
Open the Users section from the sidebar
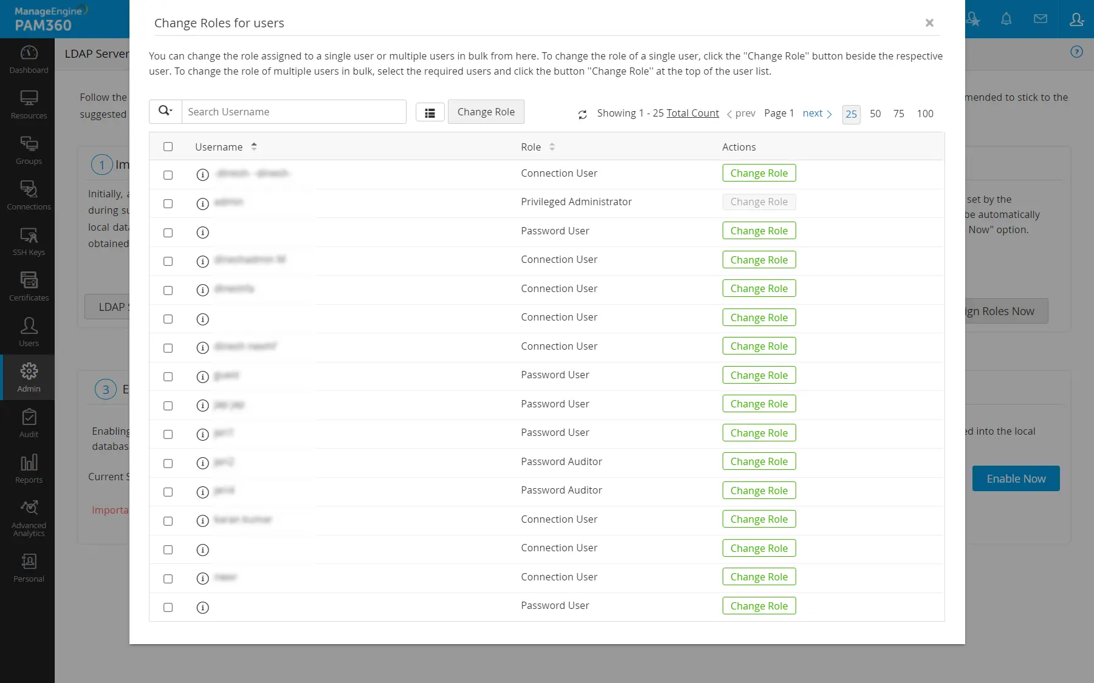29,331
